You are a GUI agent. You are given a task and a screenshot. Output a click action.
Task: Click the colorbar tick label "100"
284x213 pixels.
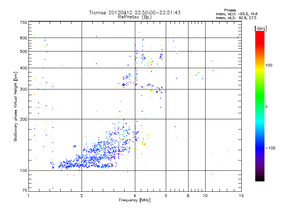click(269, 65)
